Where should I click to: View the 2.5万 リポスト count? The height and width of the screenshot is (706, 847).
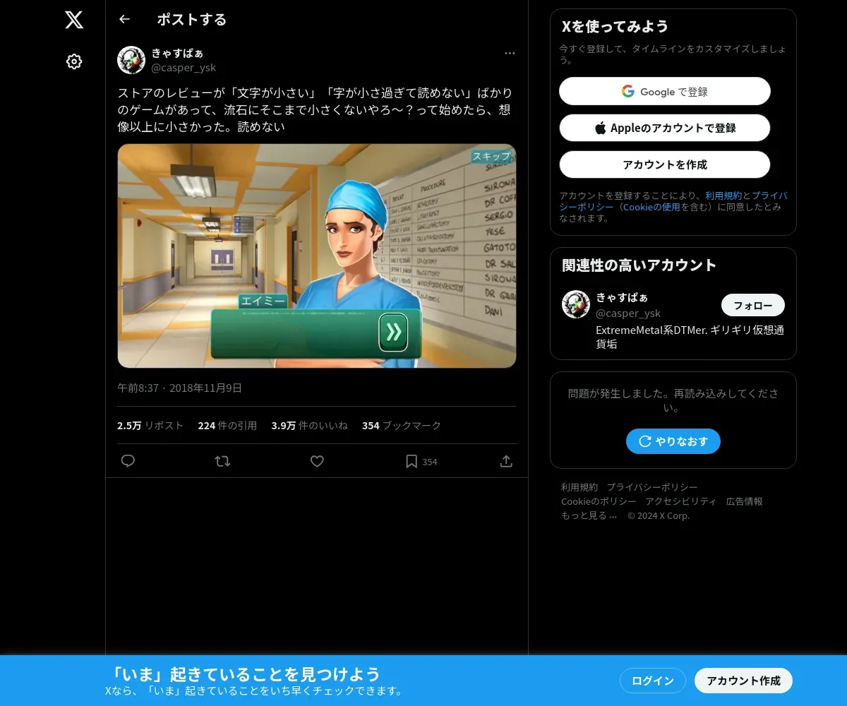coord(150,426)
